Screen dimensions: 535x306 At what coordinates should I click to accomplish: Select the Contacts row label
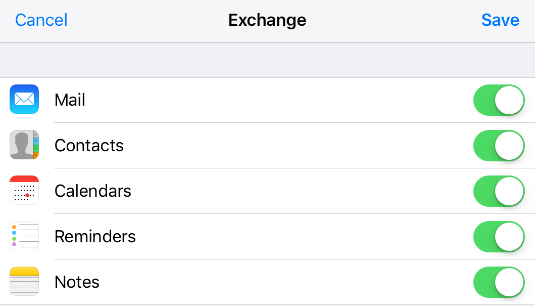pos(89,146)
